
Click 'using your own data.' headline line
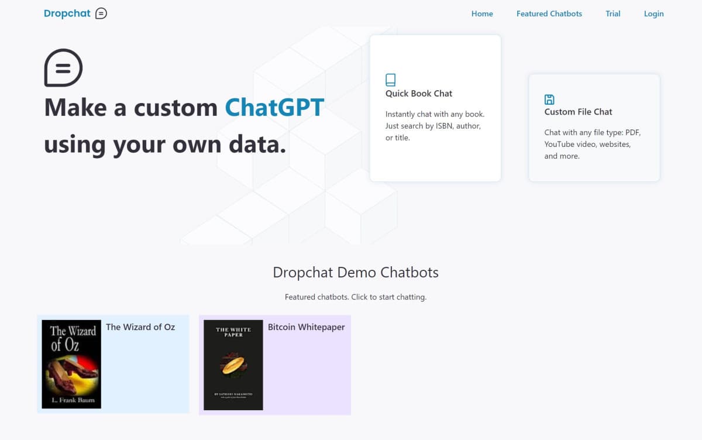point(166,145)
